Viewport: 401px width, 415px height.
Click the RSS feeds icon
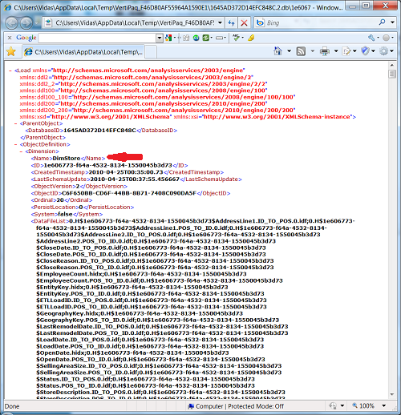pos(301,51)
